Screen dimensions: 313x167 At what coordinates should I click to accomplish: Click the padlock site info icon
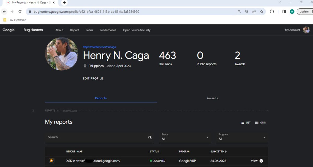pos(30,12)
